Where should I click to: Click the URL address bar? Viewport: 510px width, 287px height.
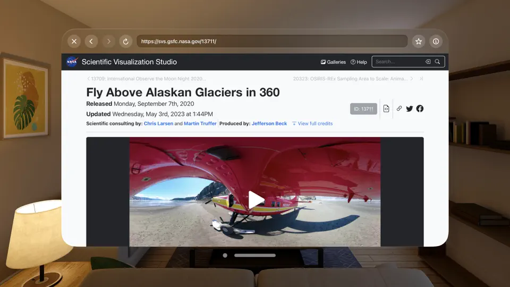pyautogui.click(x=272, y=41)
